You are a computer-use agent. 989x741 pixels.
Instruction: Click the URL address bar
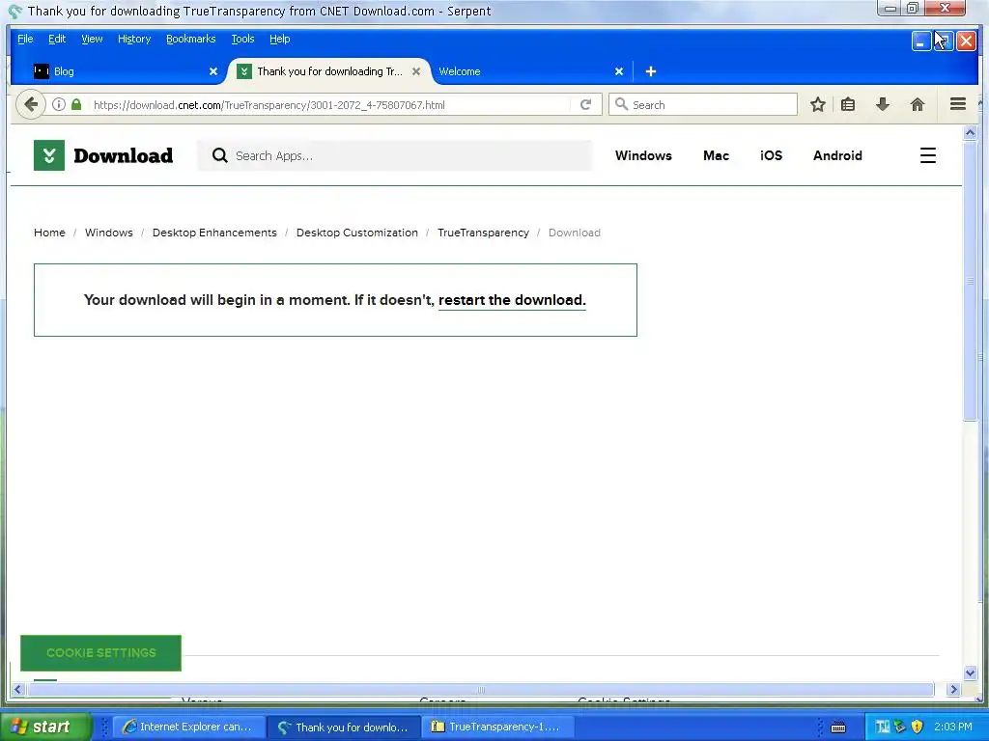point(331,104)
